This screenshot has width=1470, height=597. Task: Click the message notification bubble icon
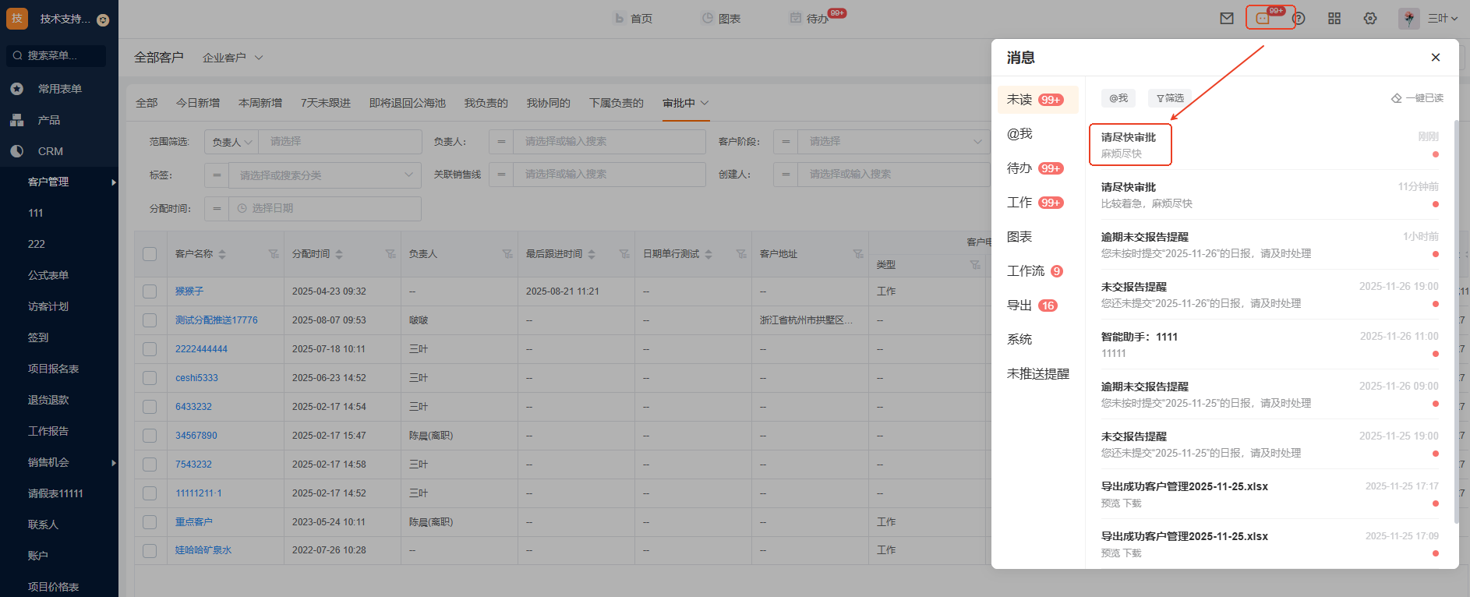coord(1263,19)
